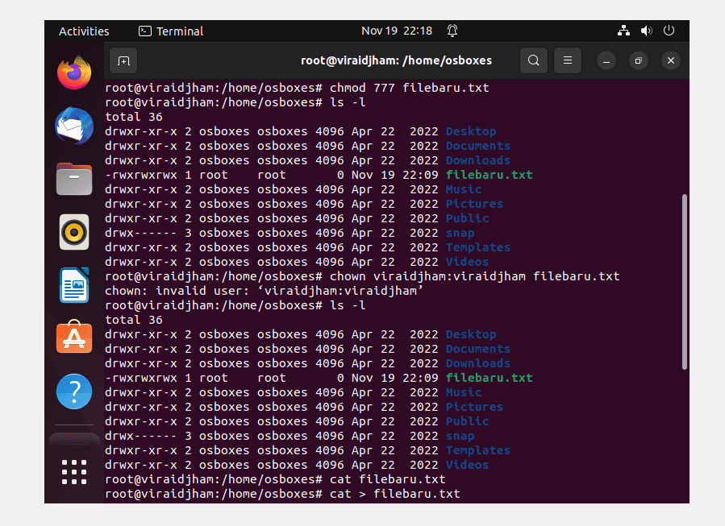The image size is (725, 526).
Task: Open the terminal hamburger menu
Action: (567, 60)
